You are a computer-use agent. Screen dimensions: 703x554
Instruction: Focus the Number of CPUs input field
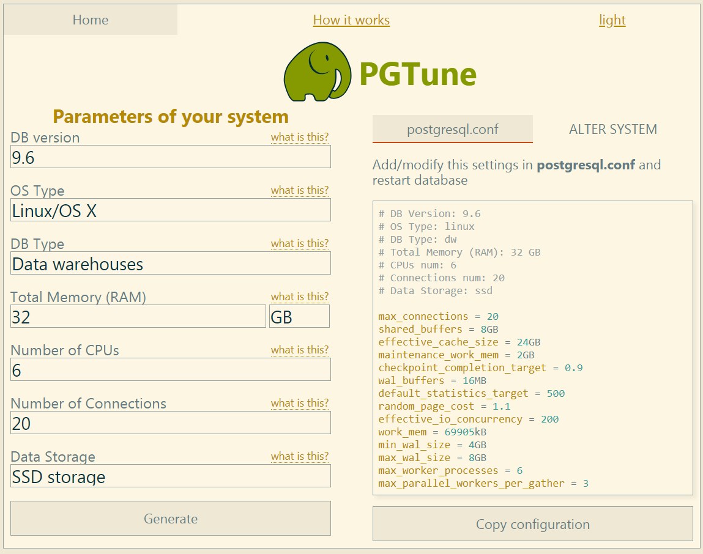point(170,370)
